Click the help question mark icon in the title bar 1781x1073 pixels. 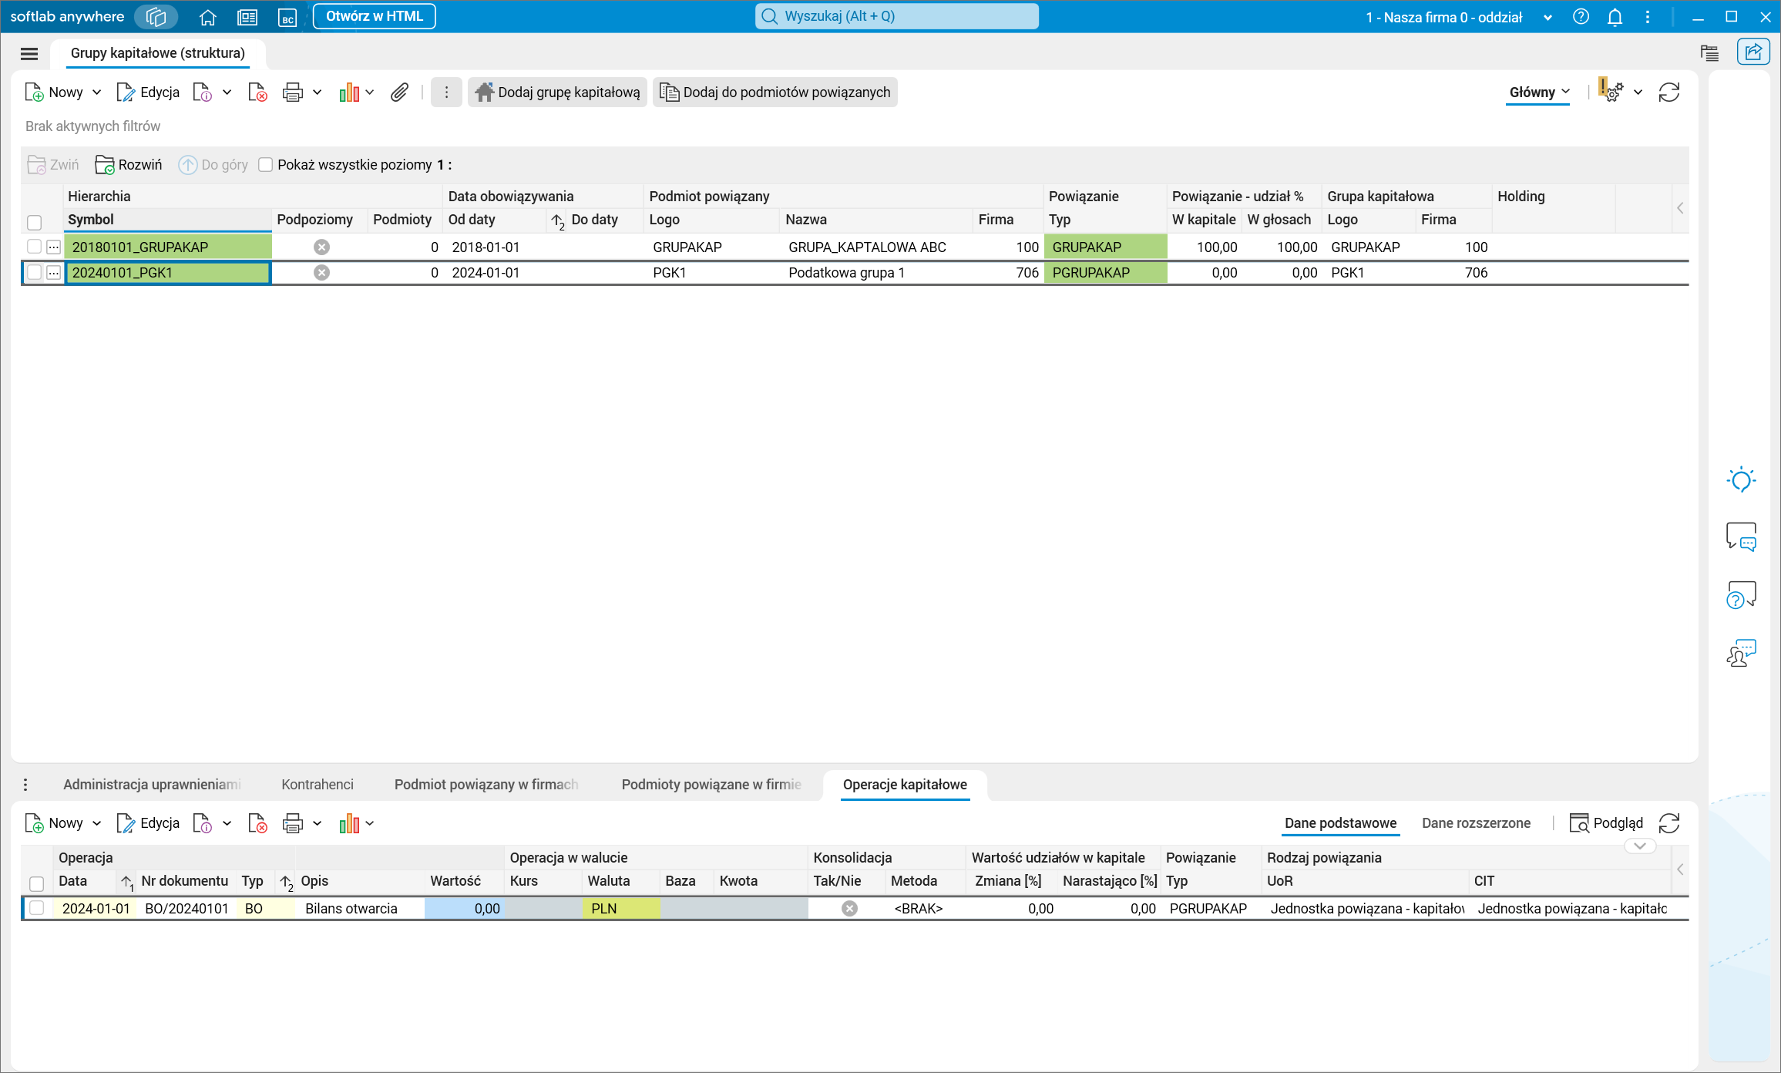pos(1581,17)
